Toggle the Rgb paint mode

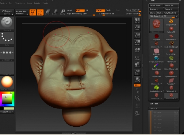tap(80, 10)
